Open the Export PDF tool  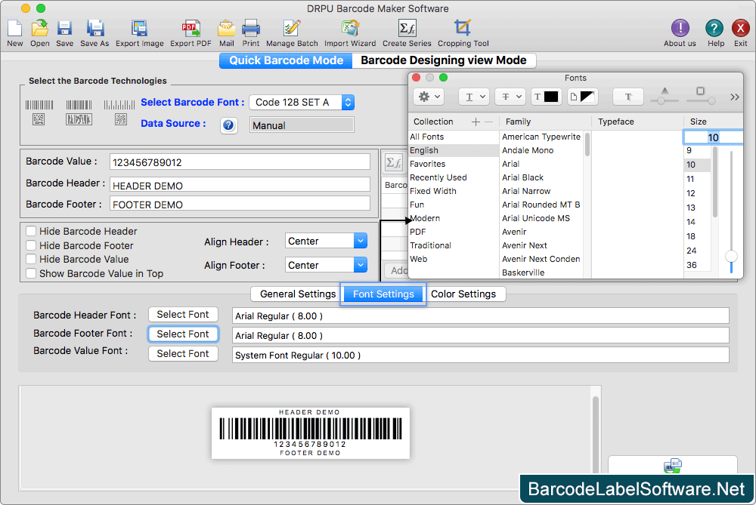191,30
